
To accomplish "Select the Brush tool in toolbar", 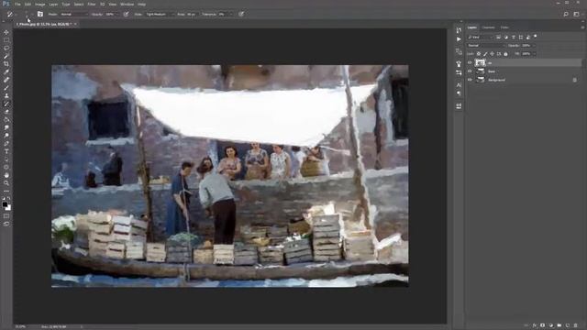I will (x=6, y=88).
